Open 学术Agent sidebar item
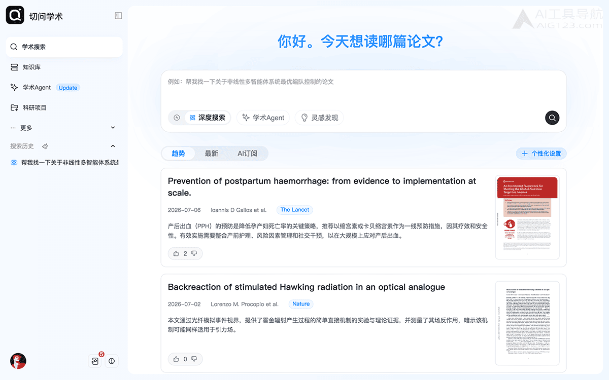This screenshot has height=380, width=609. coord(64,87)
